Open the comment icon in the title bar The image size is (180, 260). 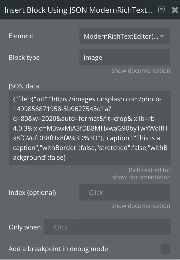click(x=161, y=10)
